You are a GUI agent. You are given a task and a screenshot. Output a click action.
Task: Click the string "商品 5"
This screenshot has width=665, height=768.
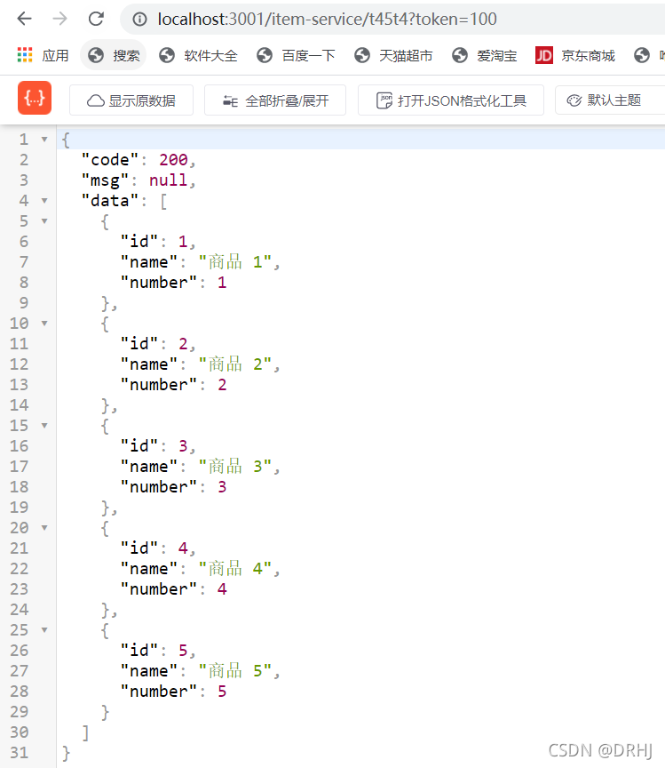click(x=235, y=671)
